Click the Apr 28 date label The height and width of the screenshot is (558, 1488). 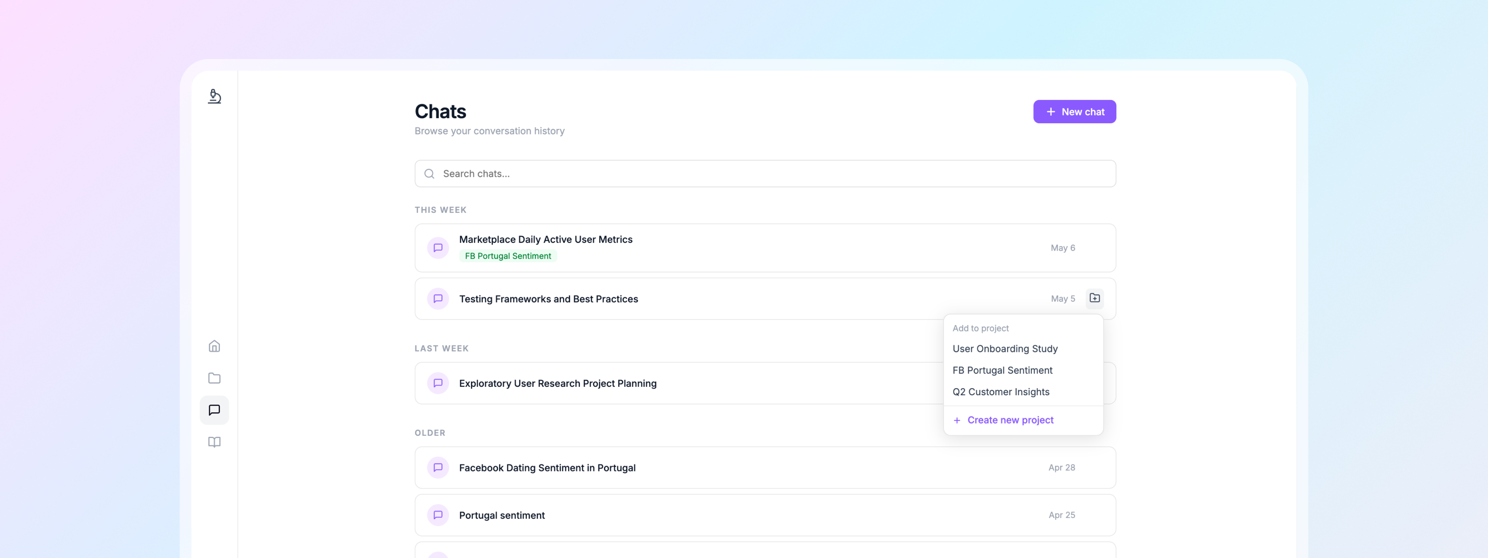pos(1062,467)
